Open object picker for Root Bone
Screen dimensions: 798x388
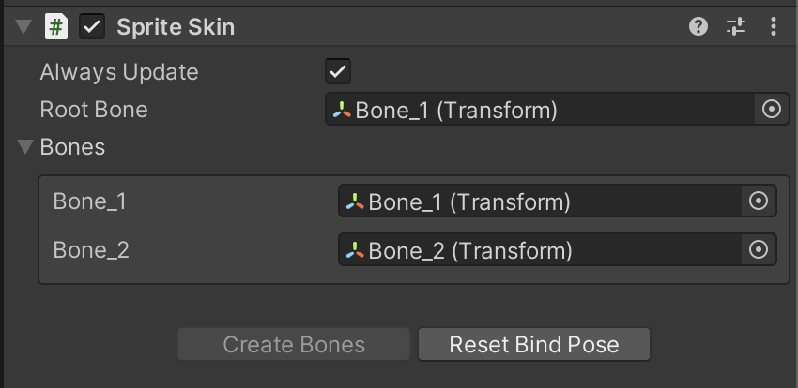point(771,110)
